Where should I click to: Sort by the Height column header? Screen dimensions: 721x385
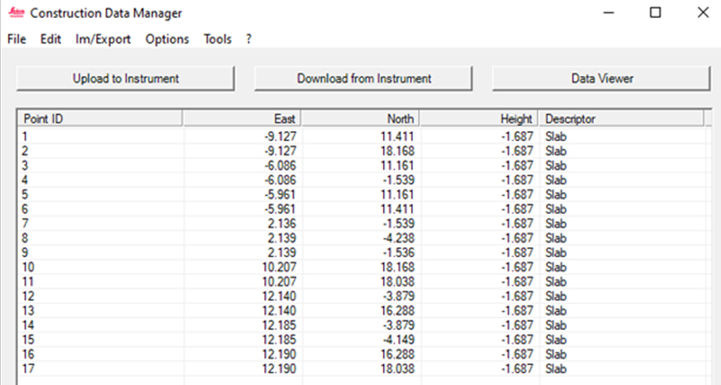[x=479, y=119]
